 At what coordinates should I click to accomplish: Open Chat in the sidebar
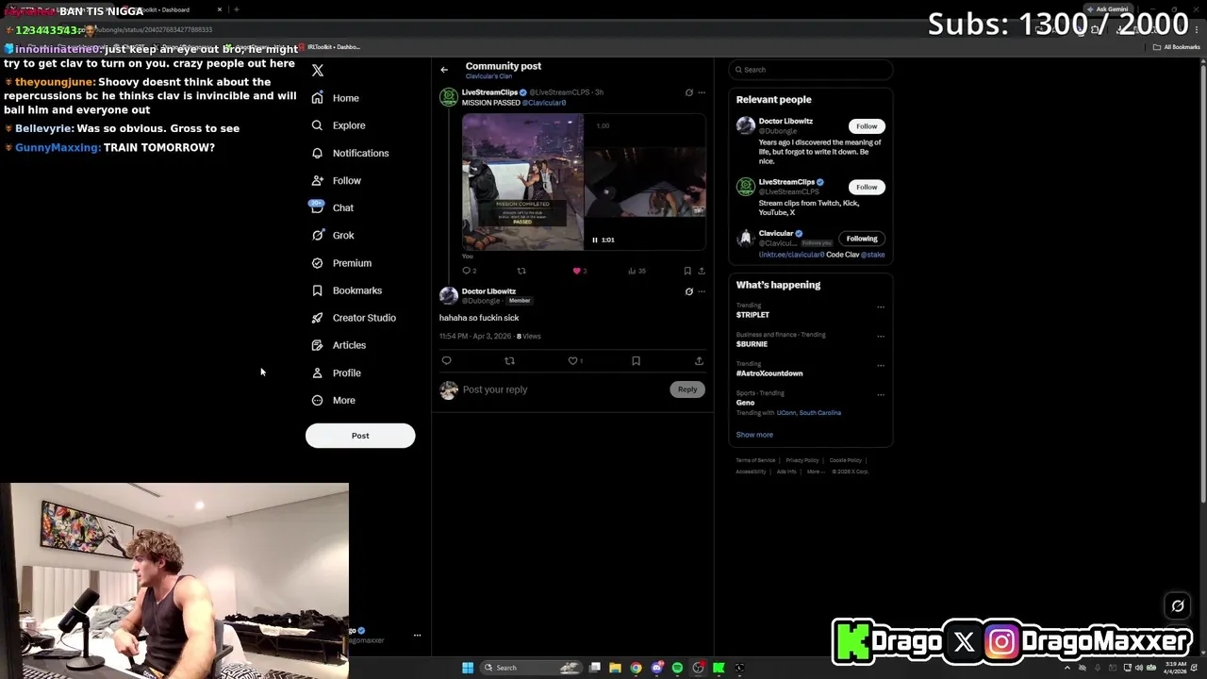pos(331,207)
